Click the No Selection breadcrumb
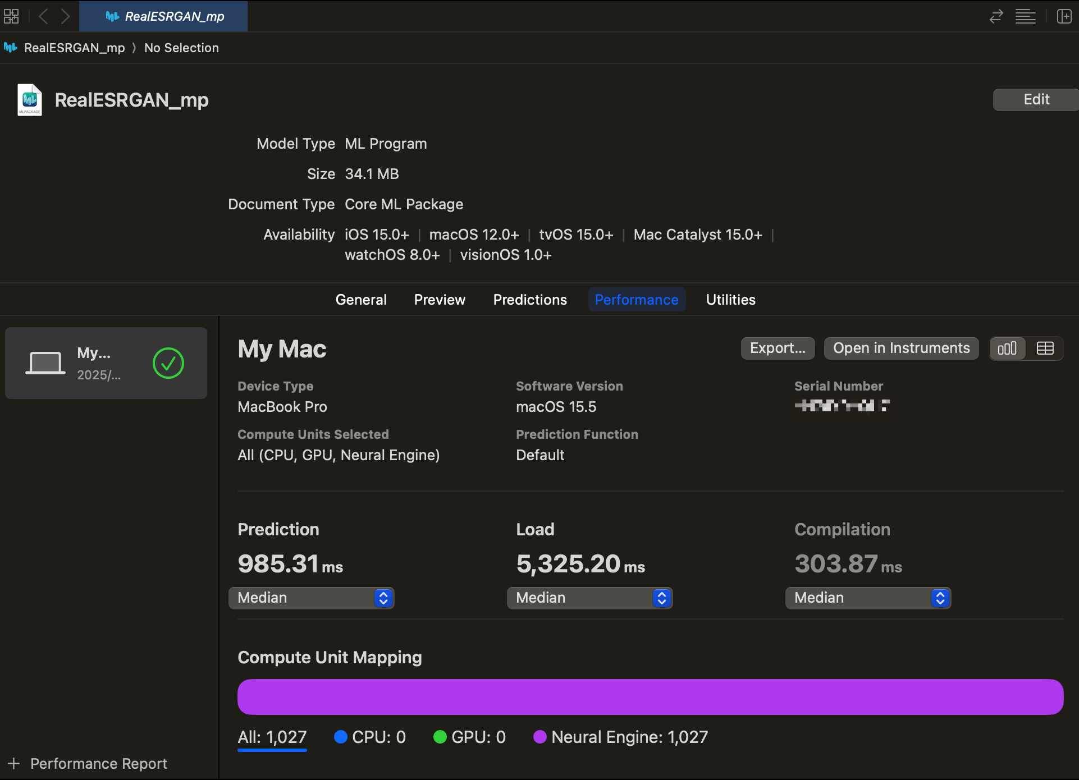Screen dimensions: 1079x780 pos(181,48)
